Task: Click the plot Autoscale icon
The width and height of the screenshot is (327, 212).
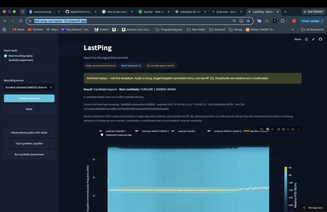Action: tap(288, 129)
